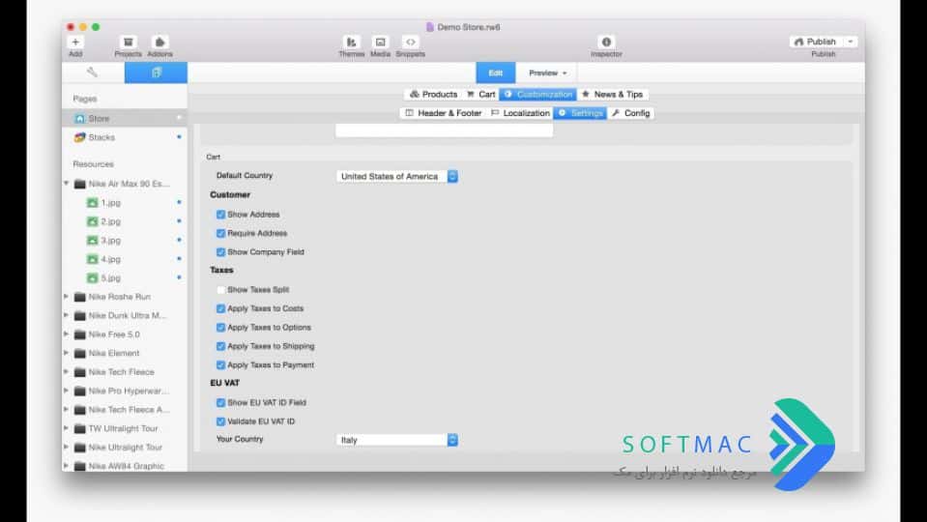Open the Inspector info icon

click(x=606, y=42)
